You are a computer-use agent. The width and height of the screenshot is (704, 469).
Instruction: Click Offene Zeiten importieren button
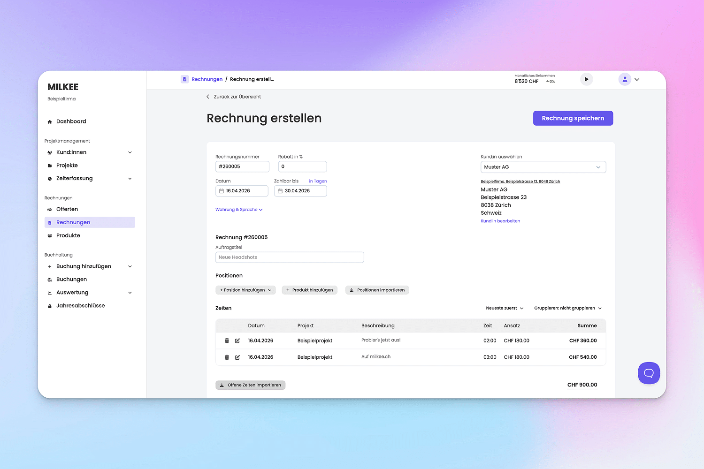tap(251, 385)
